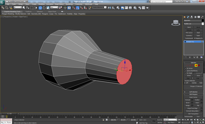205x124 pixels.
Task: Click the Mirror tool icon
Action: click(109, 8)
